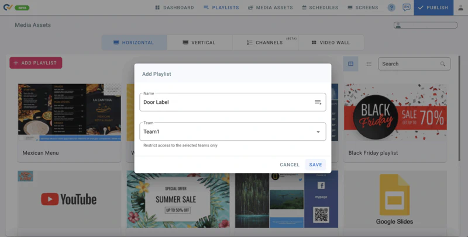Click the 'Mexican Menu' title text
Image resolution: width=468 pixels, height=237 pixels.
click(40, 153)
